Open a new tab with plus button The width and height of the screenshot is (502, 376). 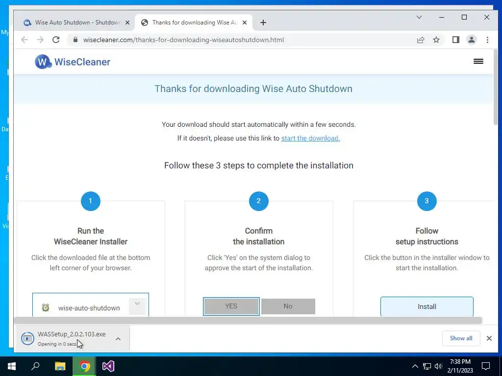(263, 23)
